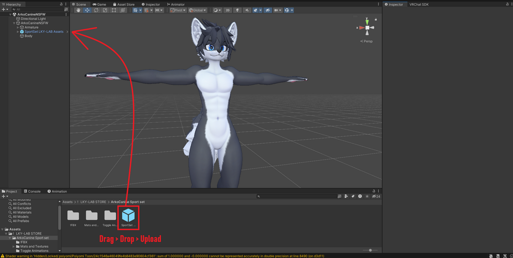
Task: Expand SportSet LKY-LAB Assets in Hierarchy
Action: point(18,32)
